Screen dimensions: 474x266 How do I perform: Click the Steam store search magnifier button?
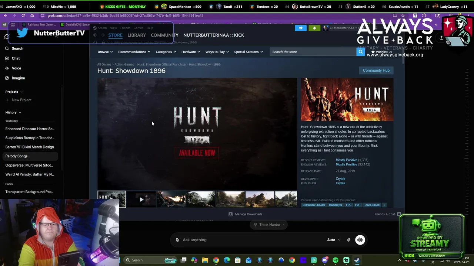(x=360, y=52)
